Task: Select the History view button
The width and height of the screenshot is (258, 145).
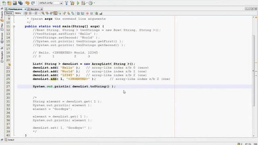Action: pyautogui.click(x=18, y=13)
